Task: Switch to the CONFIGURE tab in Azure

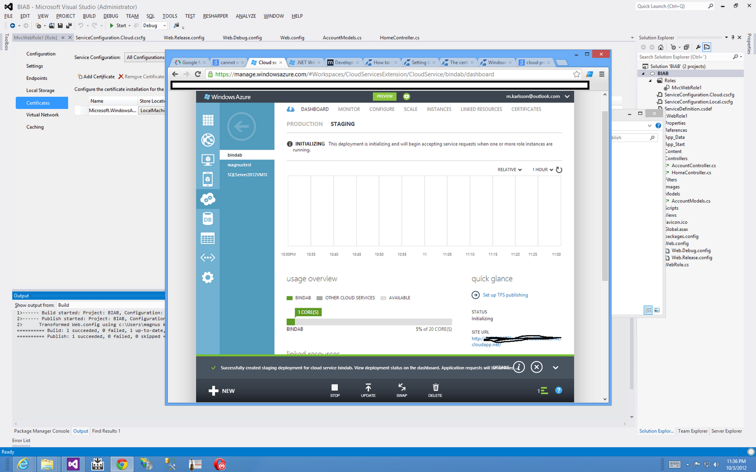Action: click(x=382, y=109)
